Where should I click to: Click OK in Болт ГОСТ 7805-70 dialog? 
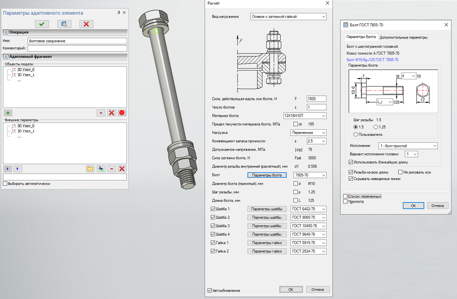click(x=413, y=206)
